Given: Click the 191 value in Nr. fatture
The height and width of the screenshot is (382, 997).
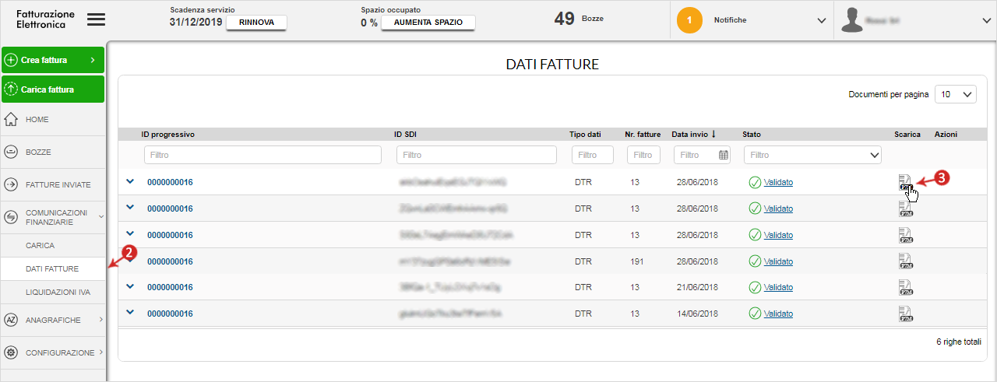Looking at the screenshot, I should [x=637, y=261].
